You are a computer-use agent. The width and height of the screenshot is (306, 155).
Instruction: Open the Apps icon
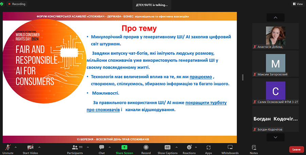(x=208, y=148)
